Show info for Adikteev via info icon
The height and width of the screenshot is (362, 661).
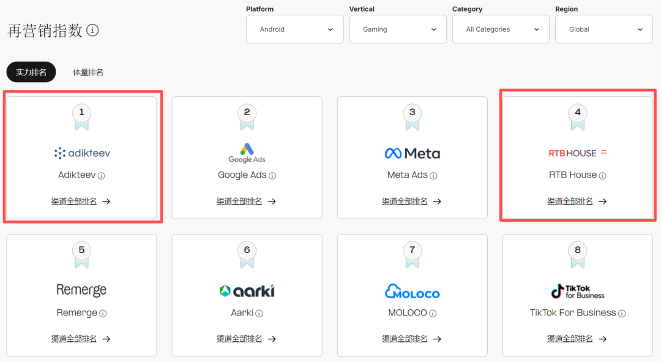click(x=101, y=176)
